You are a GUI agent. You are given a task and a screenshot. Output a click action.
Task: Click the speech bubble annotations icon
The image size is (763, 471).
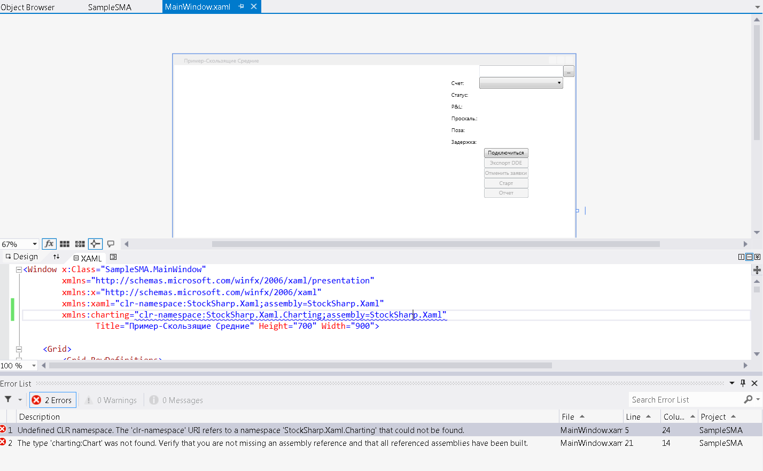click(111, 244)
